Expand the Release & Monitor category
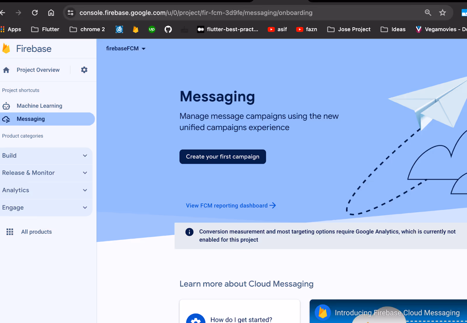This screenshot has width=467, height=323. (x=46, y=173)
